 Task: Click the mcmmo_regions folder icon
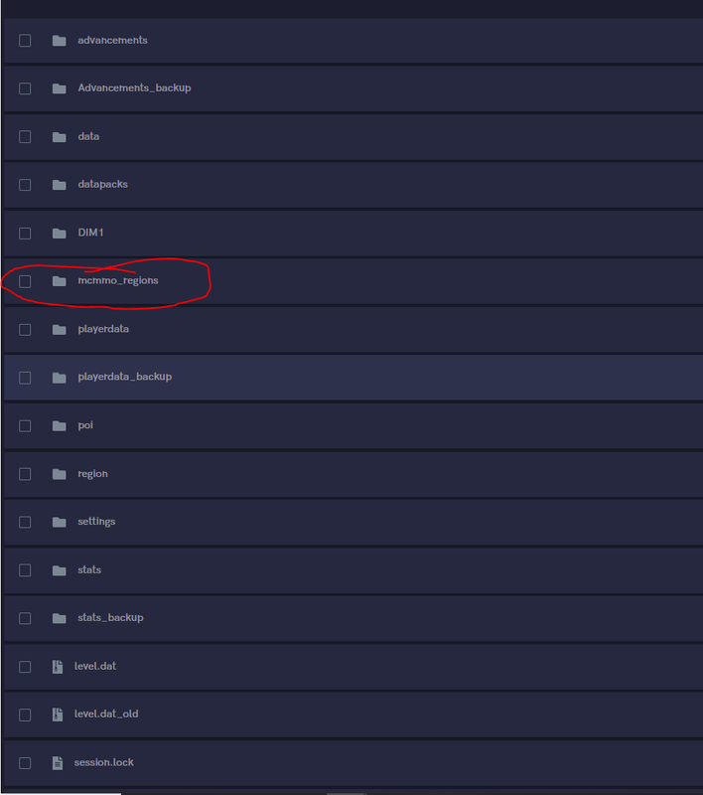(60, 281)
